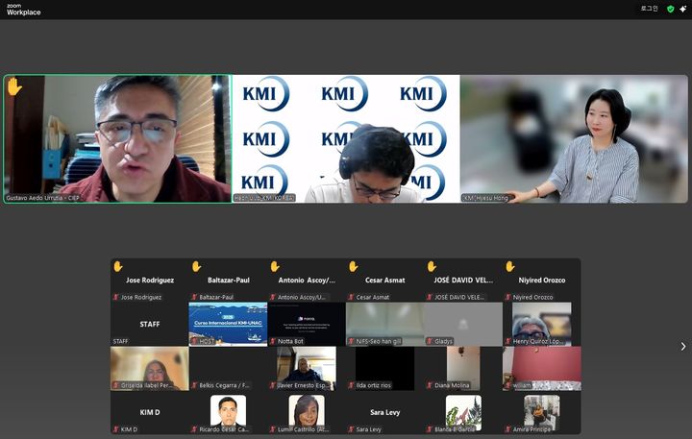
Task: Click muted mic icon on KIM D tile
Action: tap(115, 429)
